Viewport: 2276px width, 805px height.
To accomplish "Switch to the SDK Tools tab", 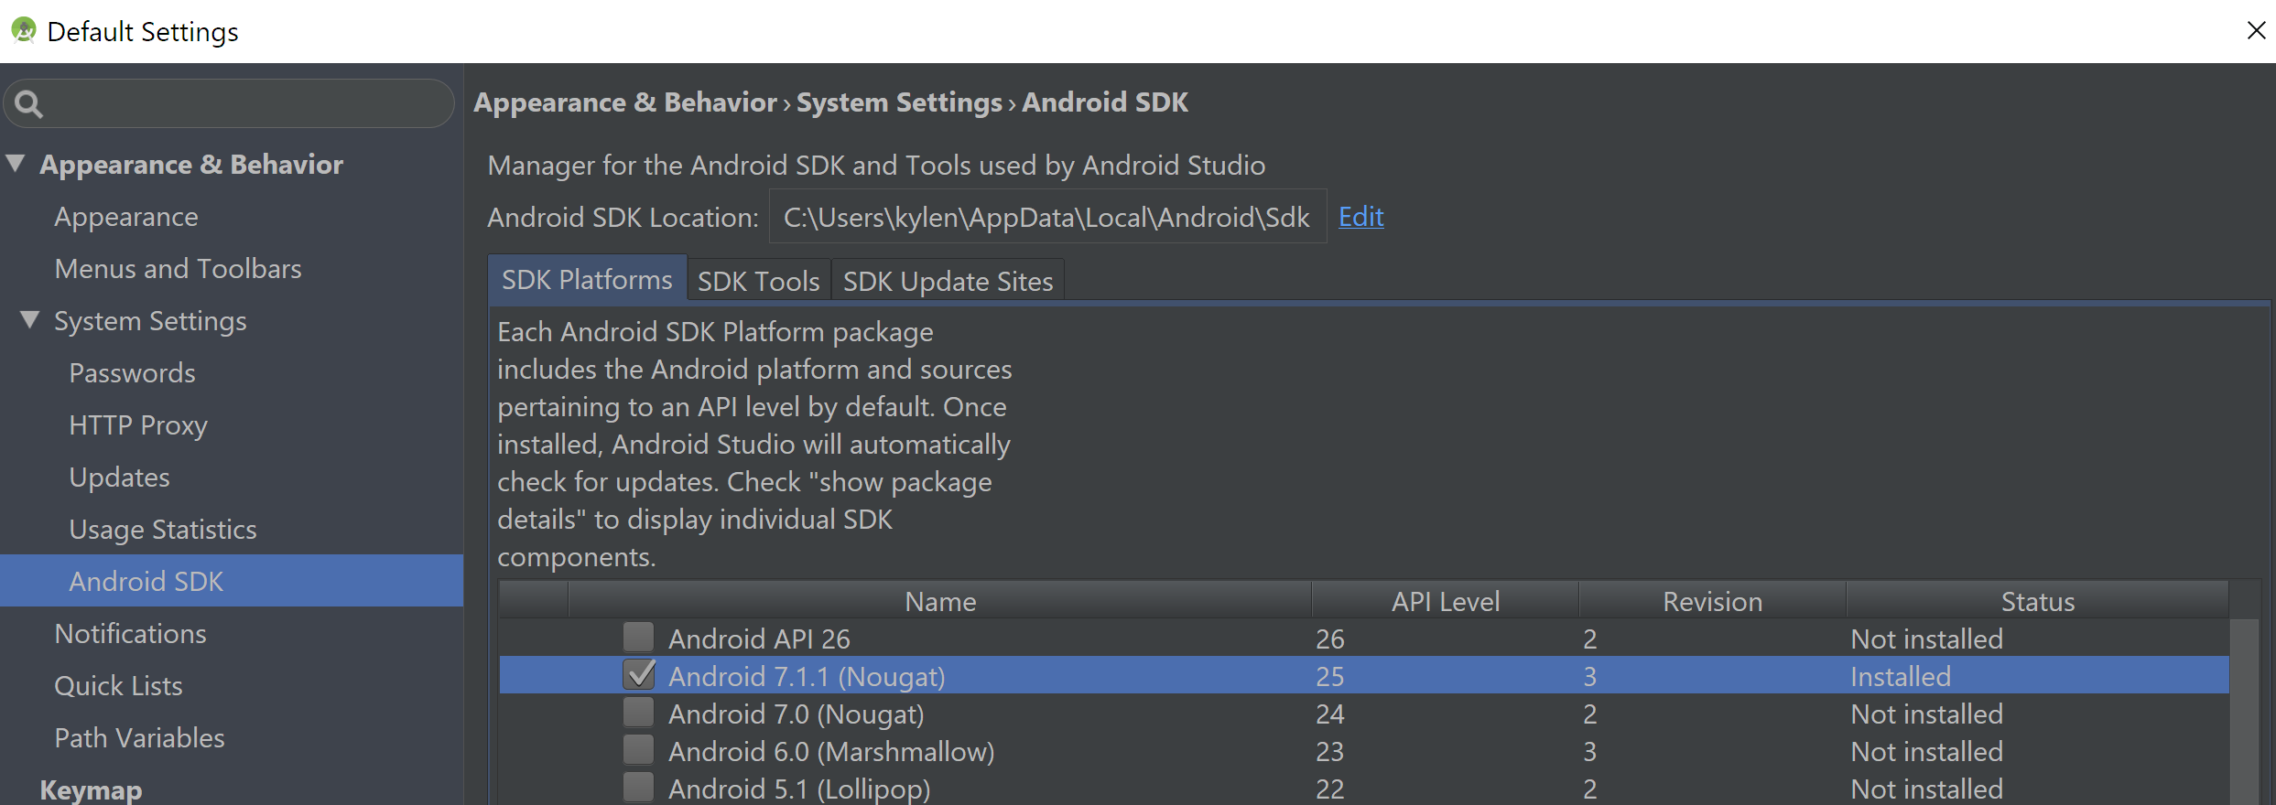I will click(759, 281).
